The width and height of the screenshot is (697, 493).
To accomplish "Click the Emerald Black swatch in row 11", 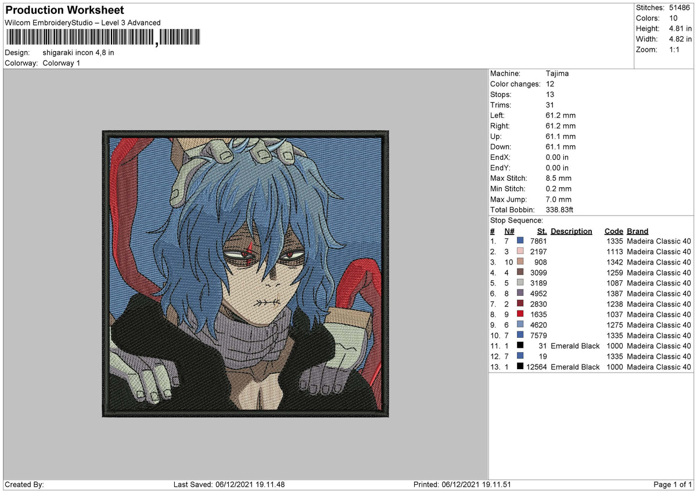I will (521, 346).
